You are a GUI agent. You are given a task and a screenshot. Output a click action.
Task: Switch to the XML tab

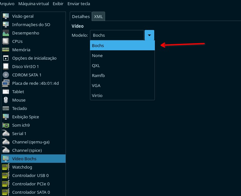(x=98, y=16)
